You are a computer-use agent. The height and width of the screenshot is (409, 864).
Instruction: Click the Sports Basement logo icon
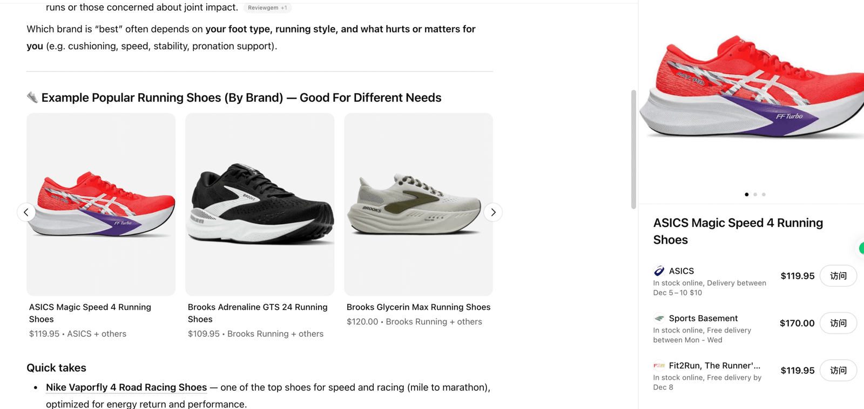[659, 318]
